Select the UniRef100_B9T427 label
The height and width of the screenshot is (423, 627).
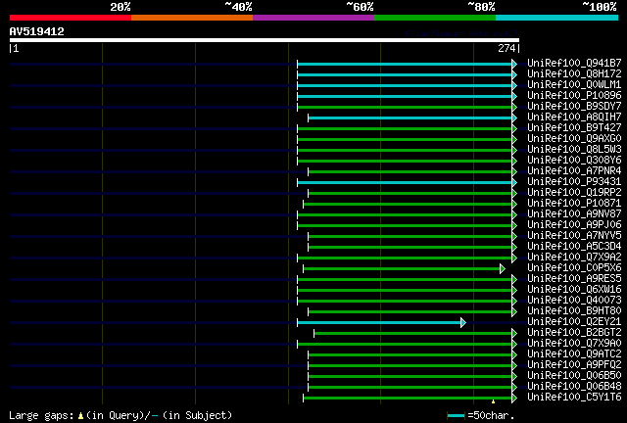pyautogui.click(x=574, y=127)
